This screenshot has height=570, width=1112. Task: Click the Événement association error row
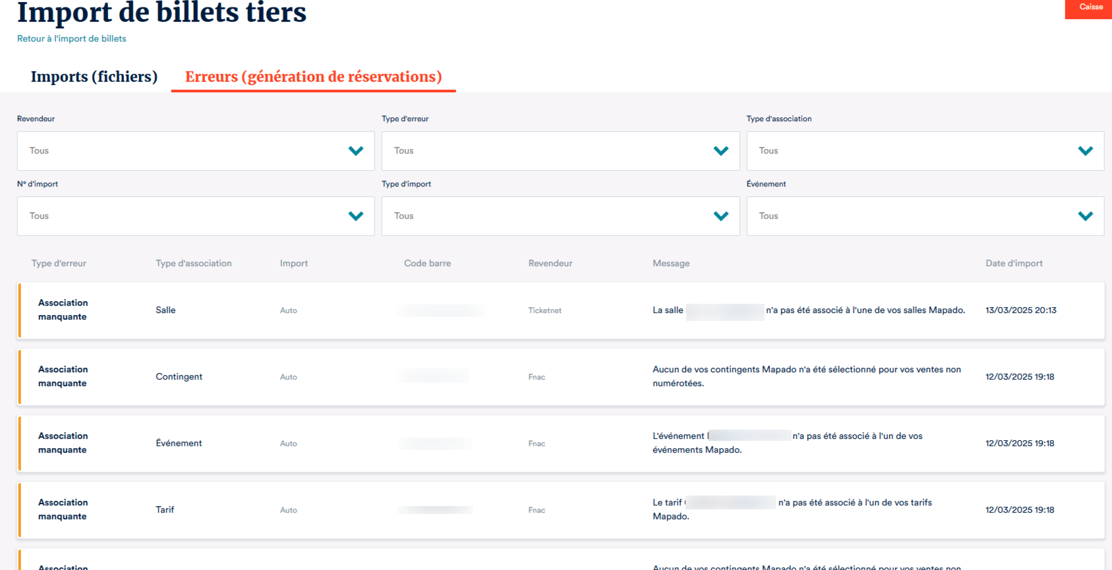pos(560,443)
